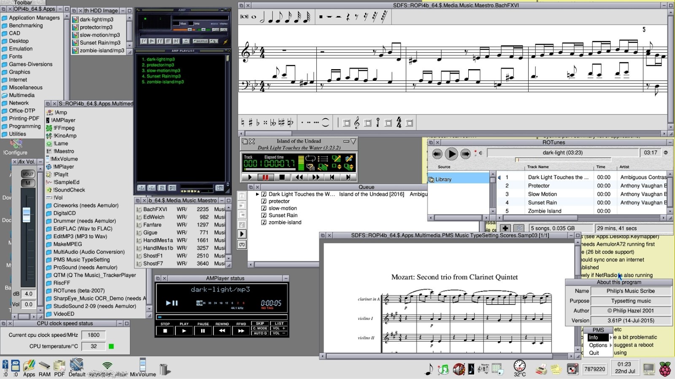
Task: Open the Options submenu arrow in PMS menu
Action: [x=610, y=345]
